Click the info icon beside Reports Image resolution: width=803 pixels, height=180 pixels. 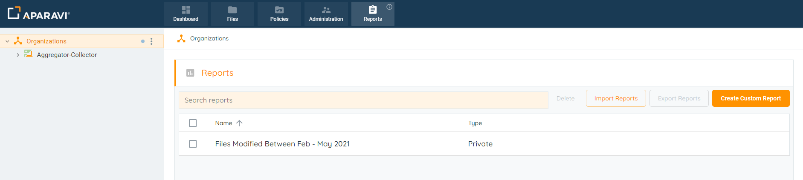coord(389,7)
